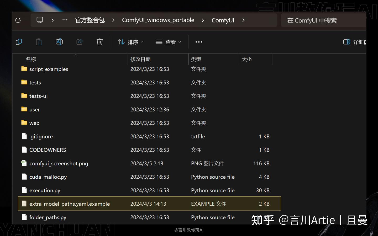Click the cuda_malloc.py file icon
This screenshot has width=378, height=236.
[24, 177]
